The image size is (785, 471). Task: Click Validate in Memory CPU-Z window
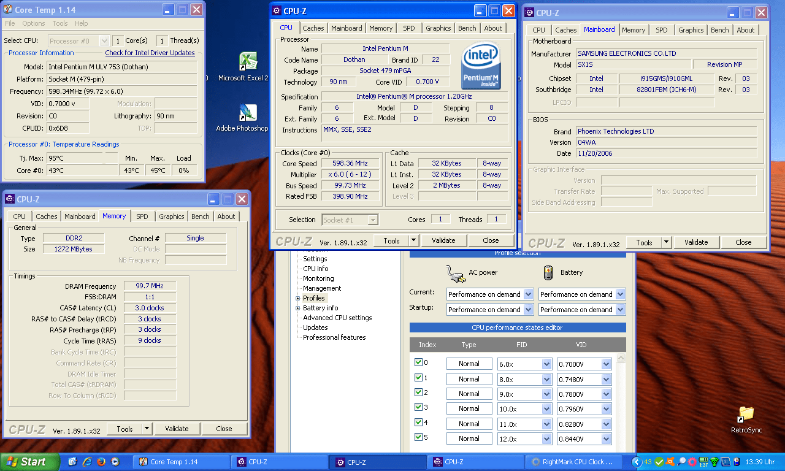177,429
